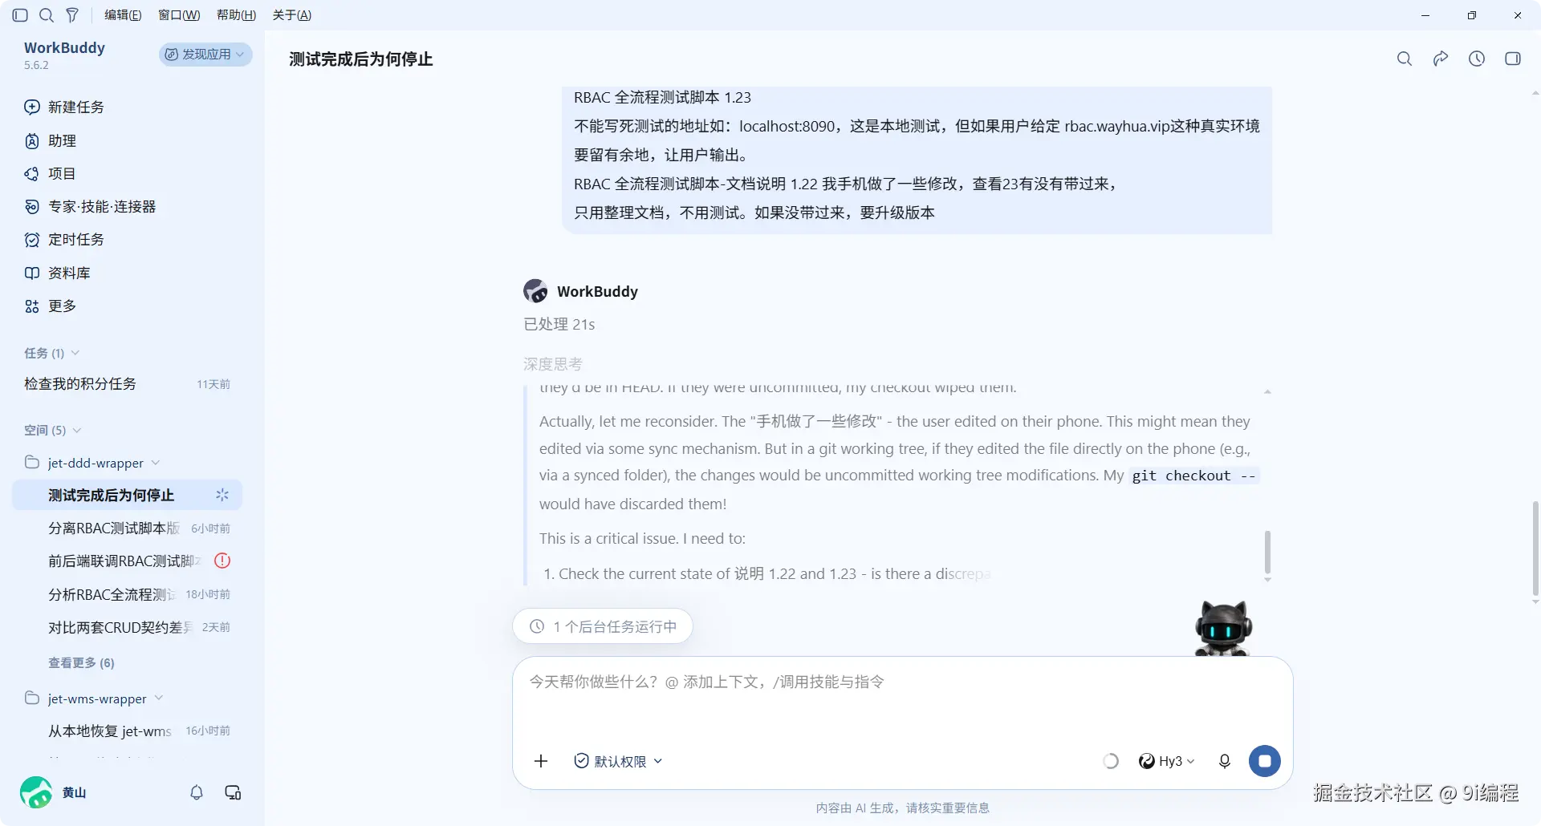The height and width of the screenshot is (826, 1541).
Task: Click 查看更多 (6) link
Action: [81, 662]
